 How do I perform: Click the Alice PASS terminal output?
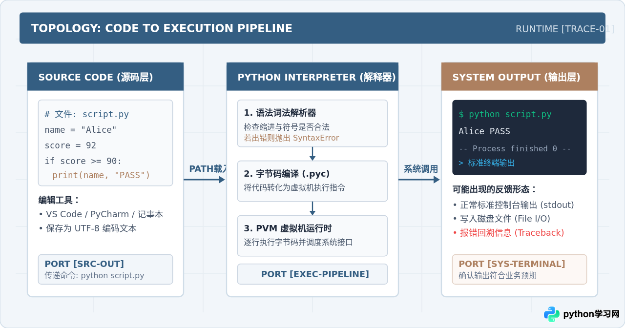click(484, 131)
